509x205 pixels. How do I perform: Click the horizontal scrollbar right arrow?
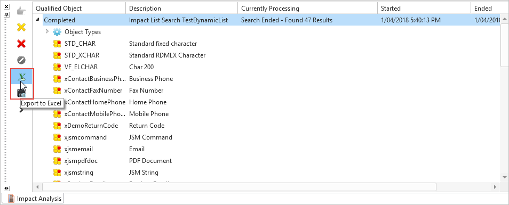[495, 187]
